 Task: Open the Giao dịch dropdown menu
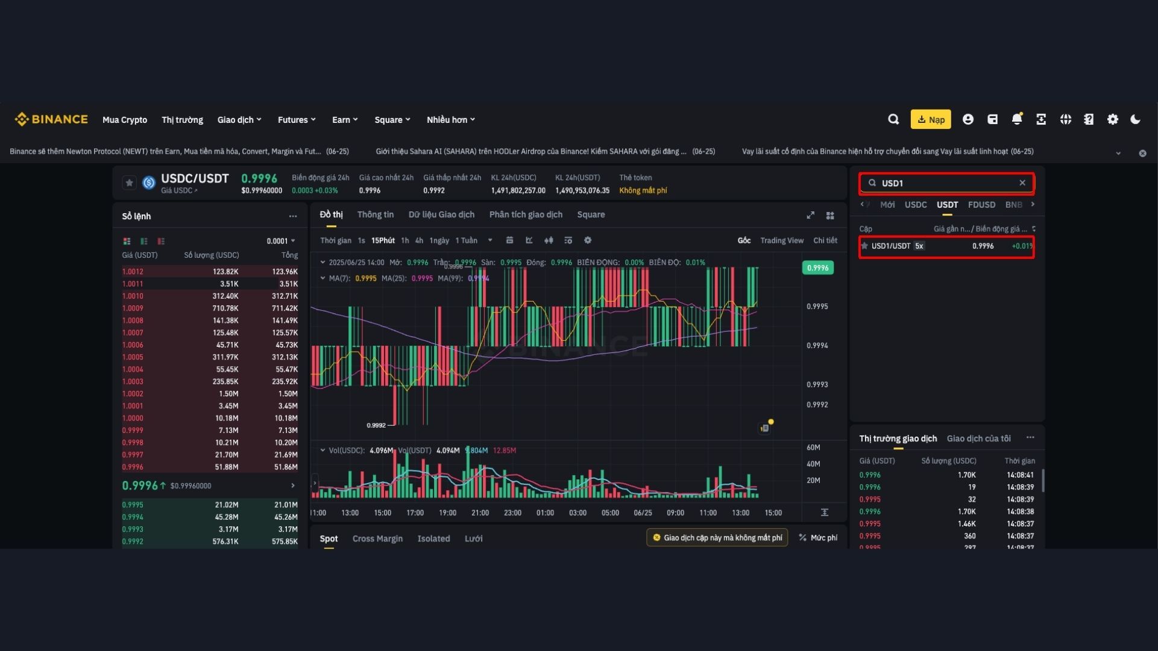[x=239, y=120]
